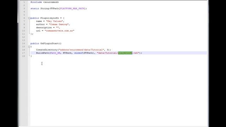The height and width of the screenshot is (127, 226).
Task: Click line number 6 in the margin
Action: click(x=24, y=18)
